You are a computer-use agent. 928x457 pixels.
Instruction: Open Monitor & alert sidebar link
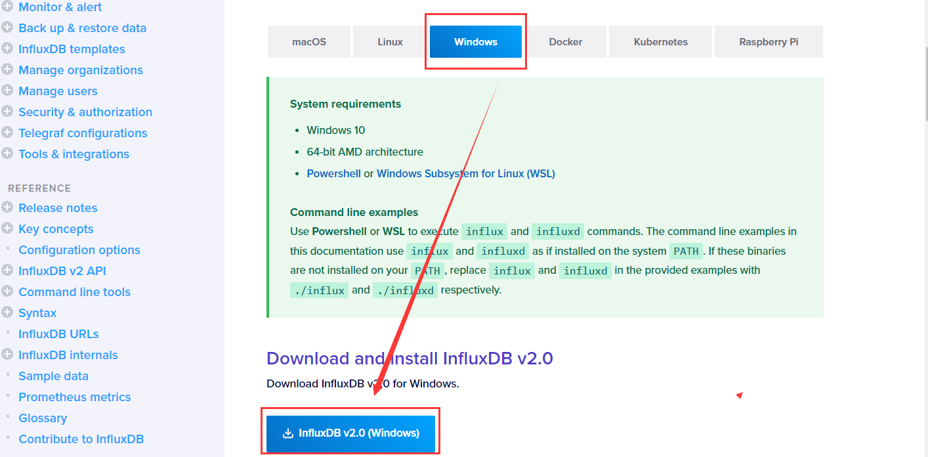(x=60, y=7)
